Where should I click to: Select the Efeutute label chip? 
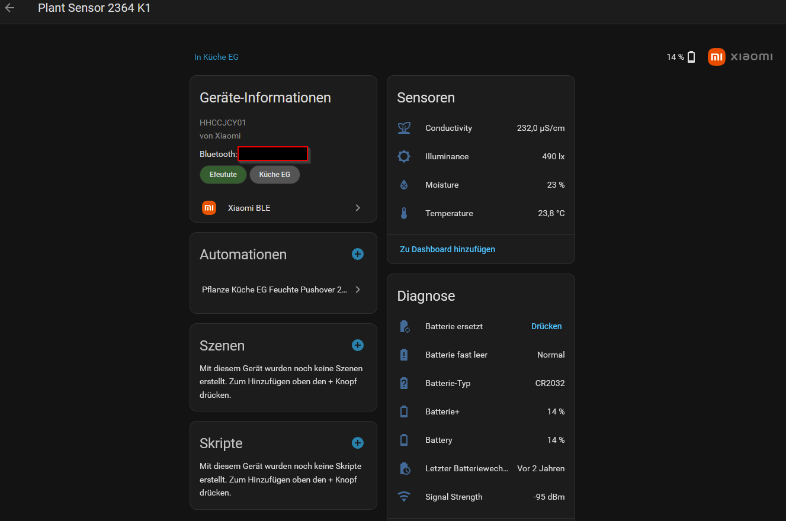[x=223, y=175]
